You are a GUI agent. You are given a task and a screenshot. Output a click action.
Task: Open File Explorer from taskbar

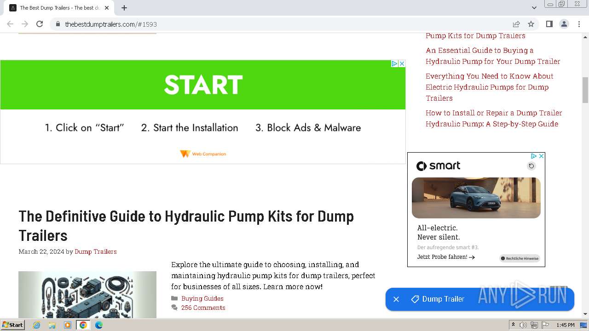(x=52, y=325)
